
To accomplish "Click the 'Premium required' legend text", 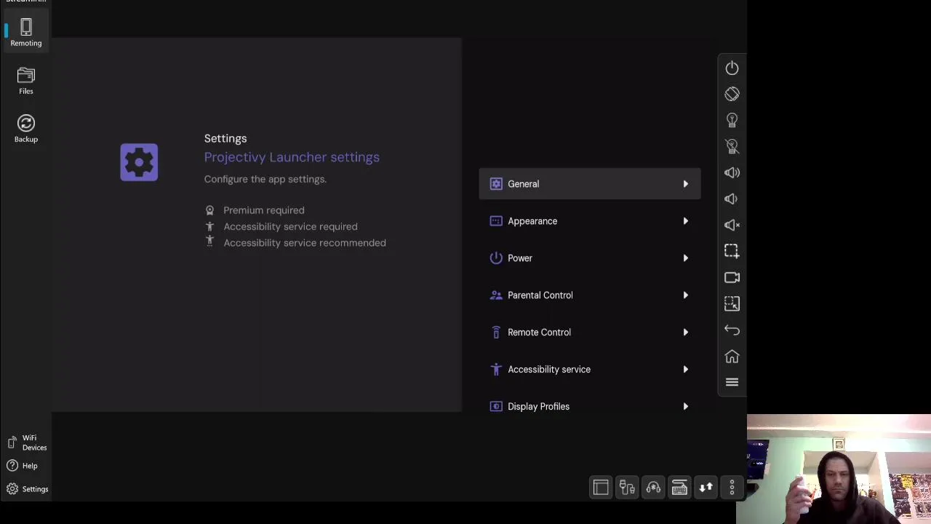I will point(264,210).
